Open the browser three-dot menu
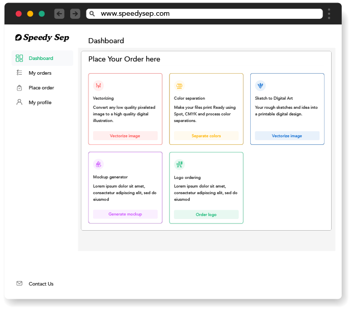The image size is (352, 313). 329,14
